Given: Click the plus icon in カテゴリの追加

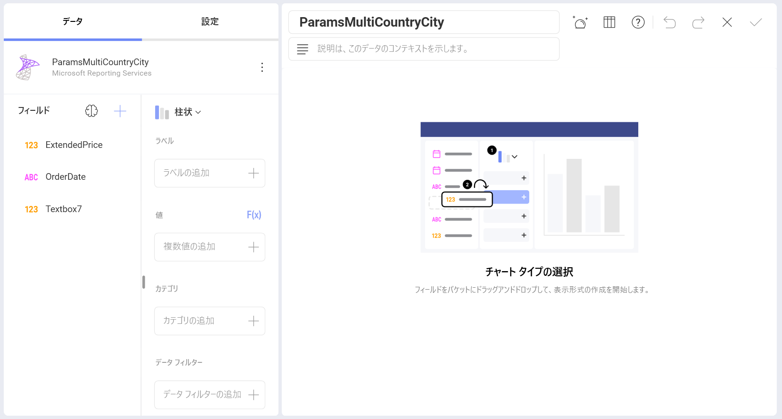Looking at the screenshot, I should point(254,321).
